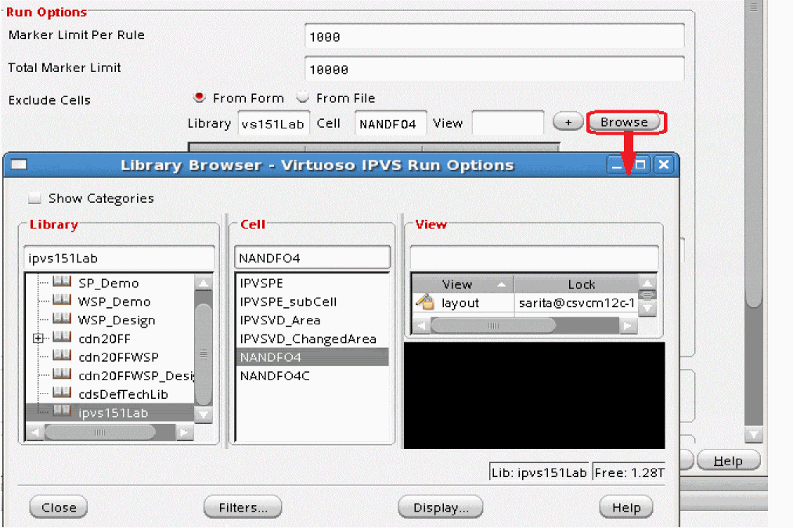Click the Lock column header
The width and height of the screenshot is (793, 528).
click(576, 284)
